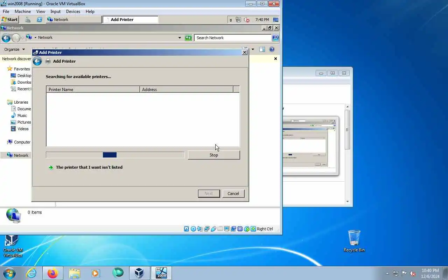This screenshot has width=448, height=280.
Task: Click VirtualBox display status icon
Action: click(226, 229)
